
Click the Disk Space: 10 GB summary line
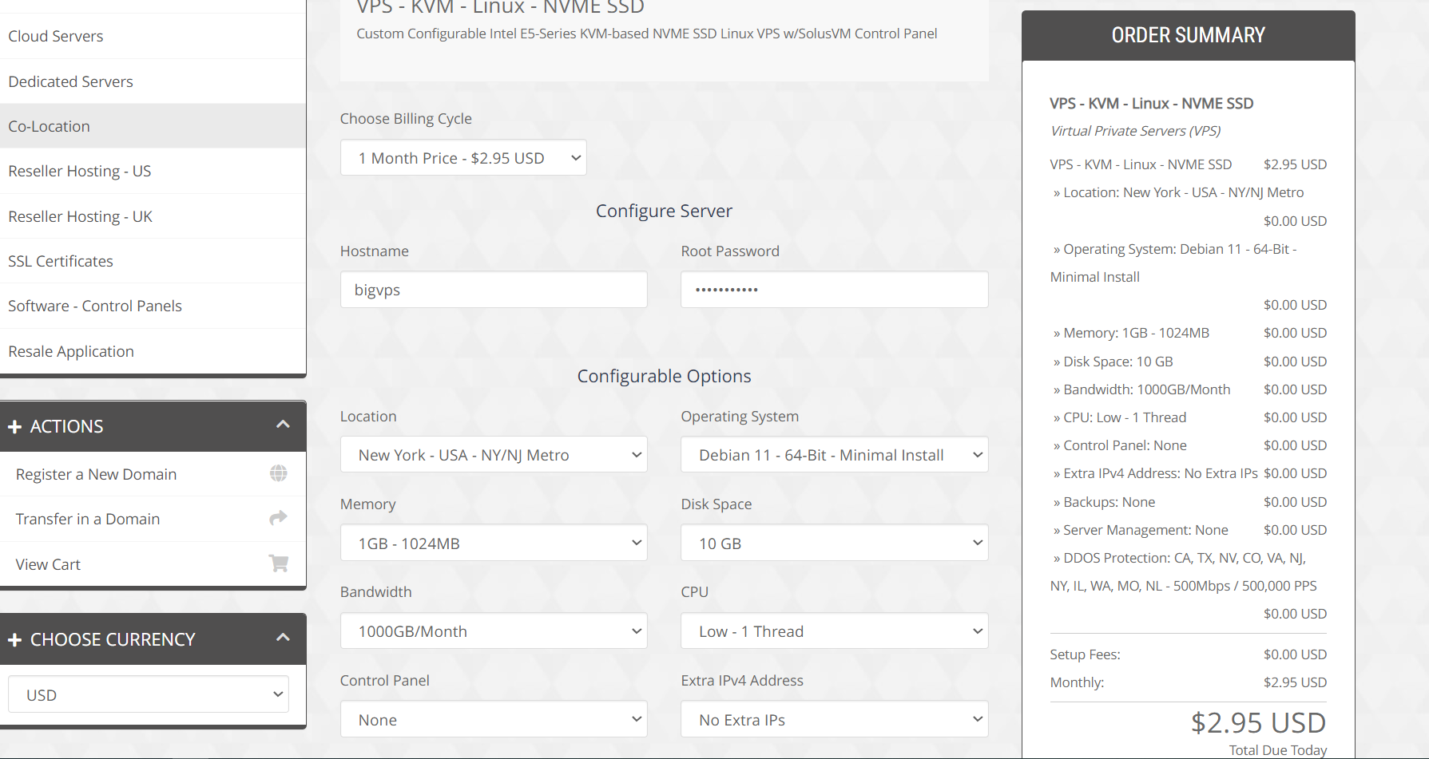(x=1188, y=362)
